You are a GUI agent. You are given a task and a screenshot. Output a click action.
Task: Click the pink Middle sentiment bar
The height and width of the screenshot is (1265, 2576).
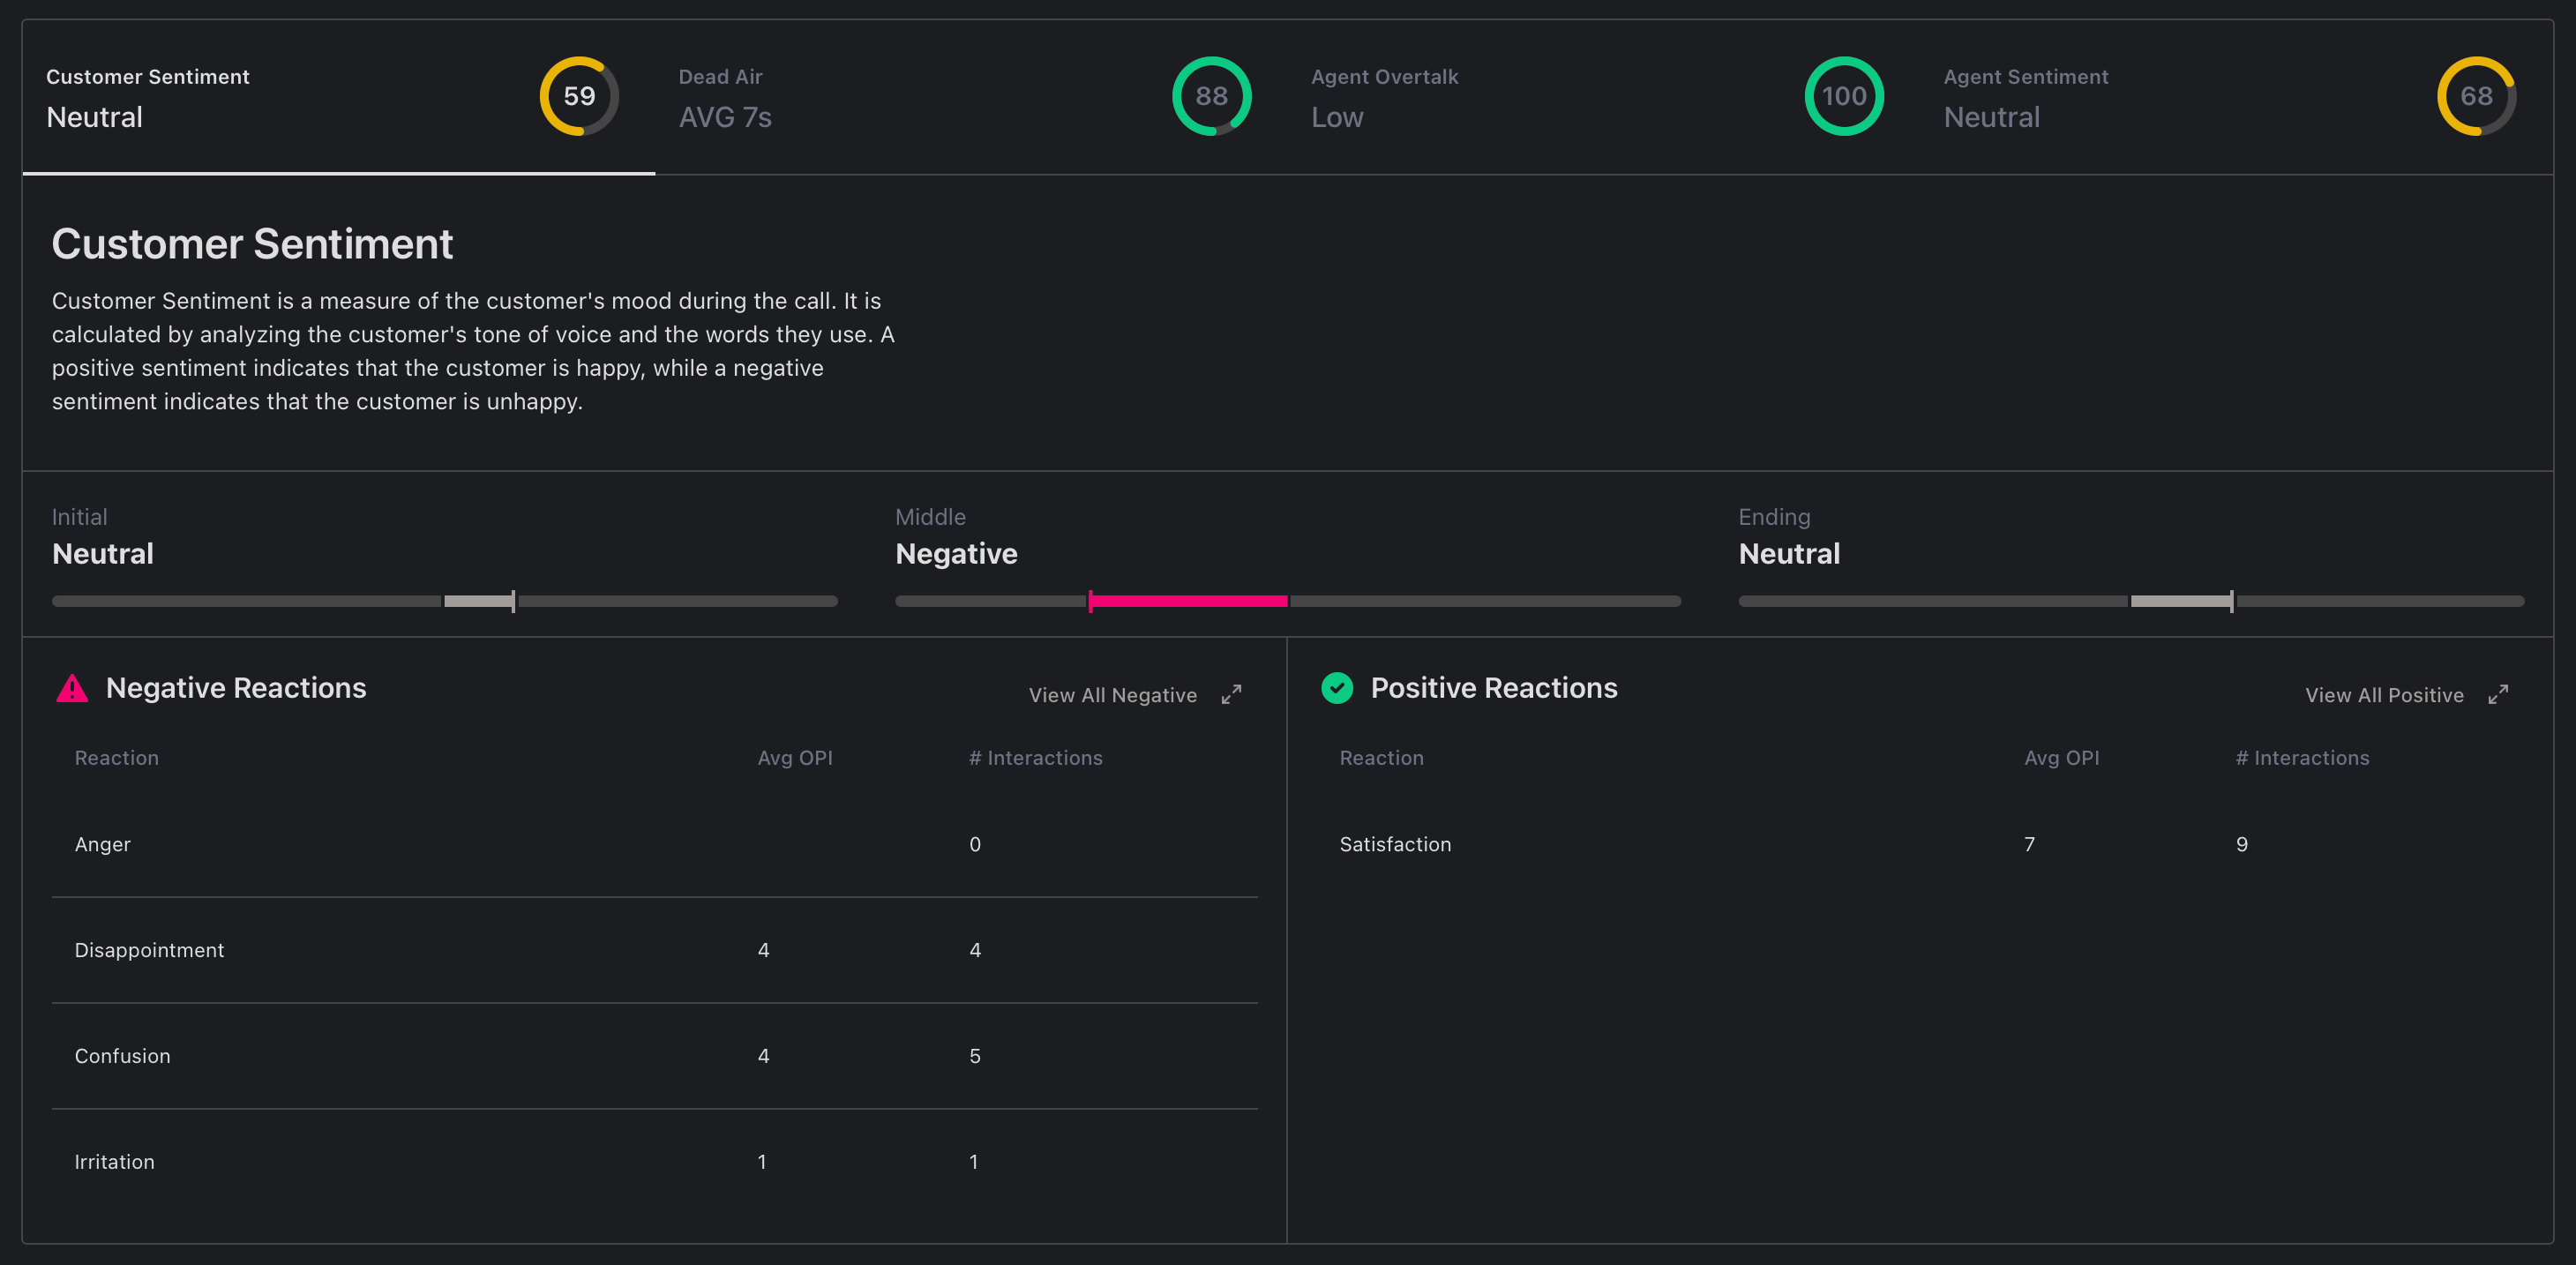(1188, 601)
